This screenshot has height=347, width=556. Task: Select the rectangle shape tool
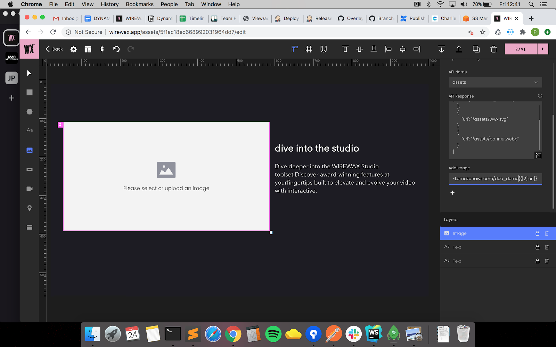pyautogui.click(x=30, y=92)
